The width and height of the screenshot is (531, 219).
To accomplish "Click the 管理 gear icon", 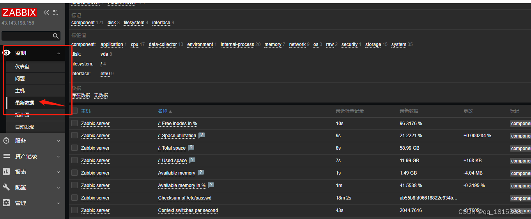I will pos(6,203).
